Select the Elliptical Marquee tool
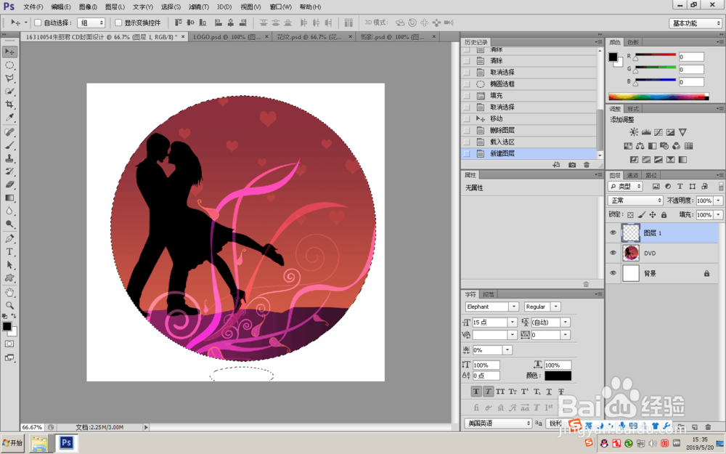This screenshot has height=454, width=726. tap(9, 65)
